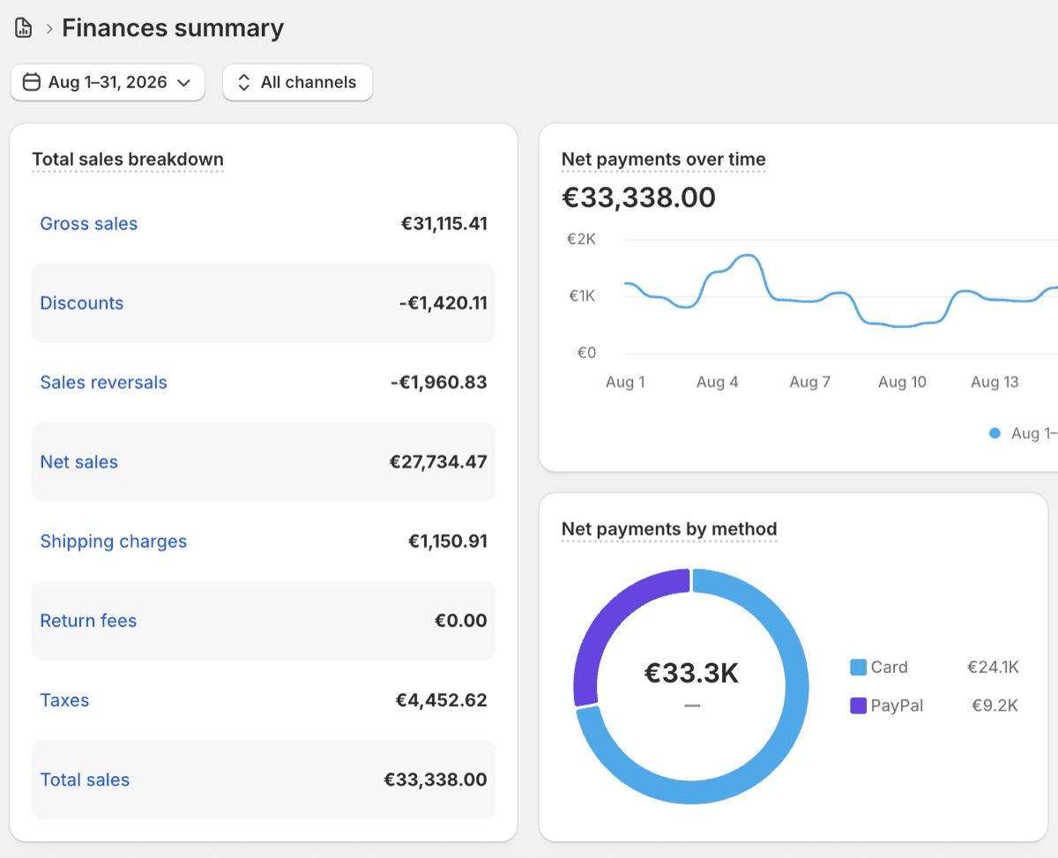Open the Reports breadcrumb icon
Viewport: 1058px width, 858px height.
(24, 28)
